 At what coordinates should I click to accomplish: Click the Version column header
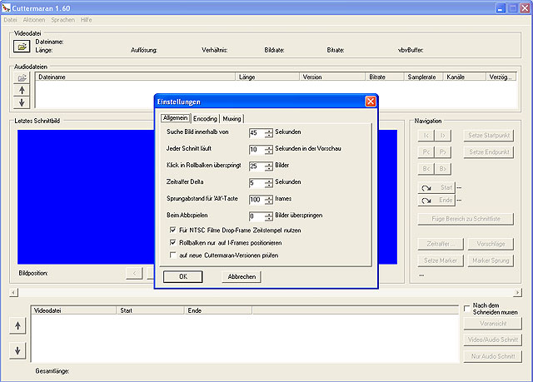(332, 77)
